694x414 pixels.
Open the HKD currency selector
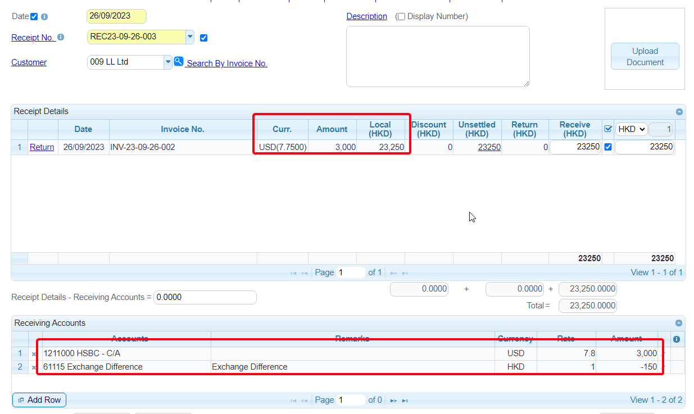click(x=631, y=129)
